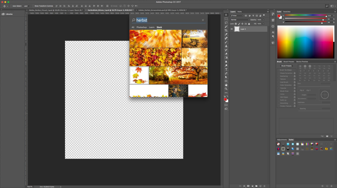Hide Layer 2 using the eye icon
This screenshot has height=188, width=337.
pos(232,29)
